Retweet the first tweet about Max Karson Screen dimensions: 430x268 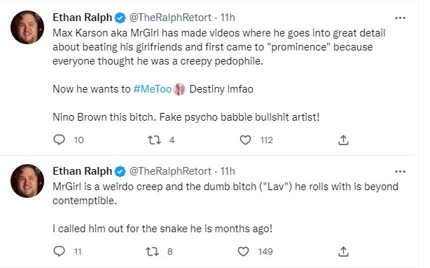pos(154,140)
